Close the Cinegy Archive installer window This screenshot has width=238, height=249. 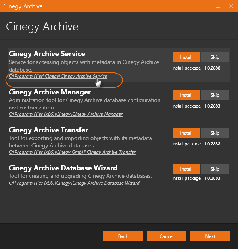click(x=231, y=6)
